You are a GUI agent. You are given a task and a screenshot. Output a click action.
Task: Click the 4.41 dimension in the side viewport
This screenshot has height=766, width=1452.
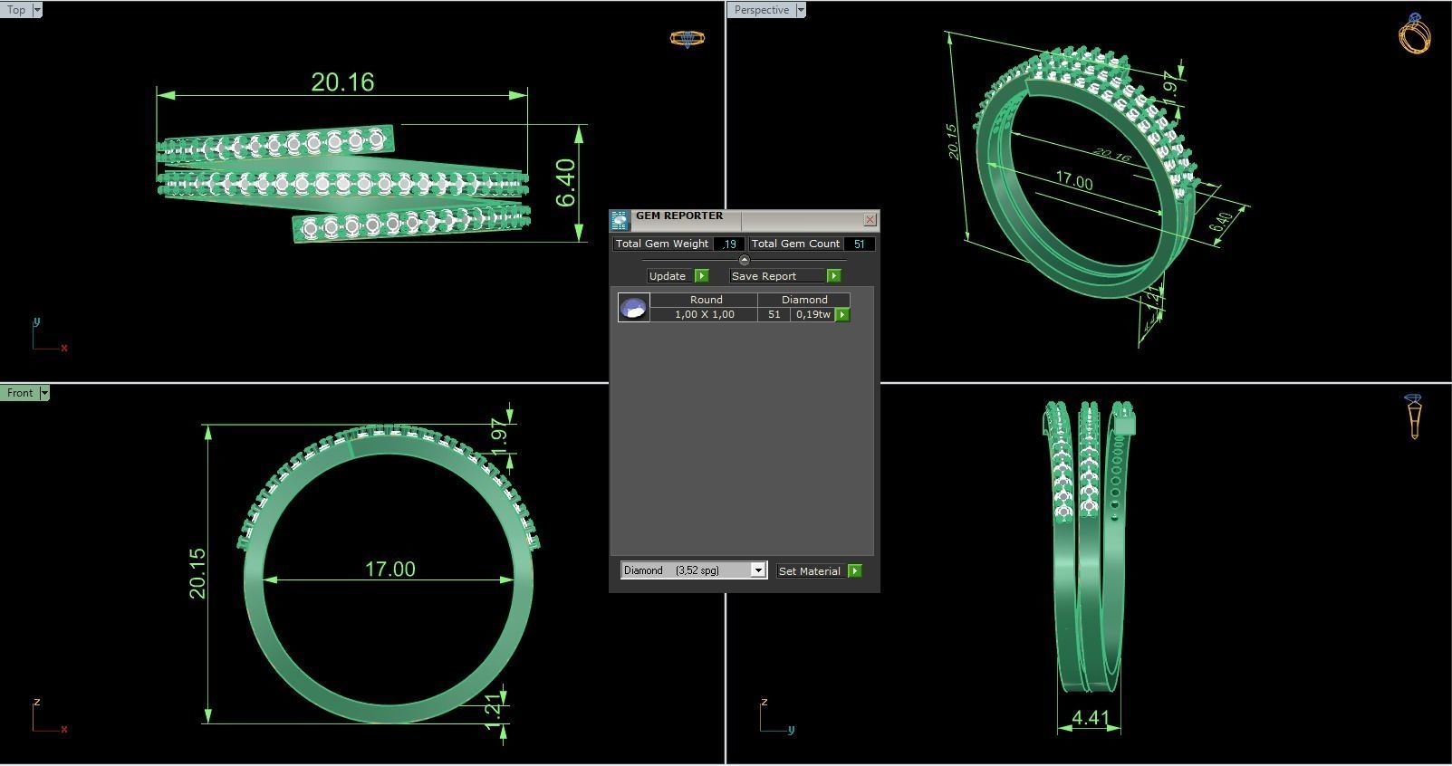point(1090,718)
